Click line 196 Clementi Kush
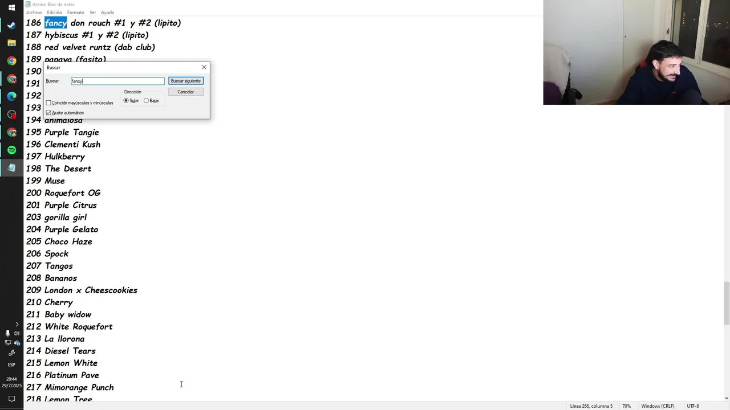 point(63,144)
